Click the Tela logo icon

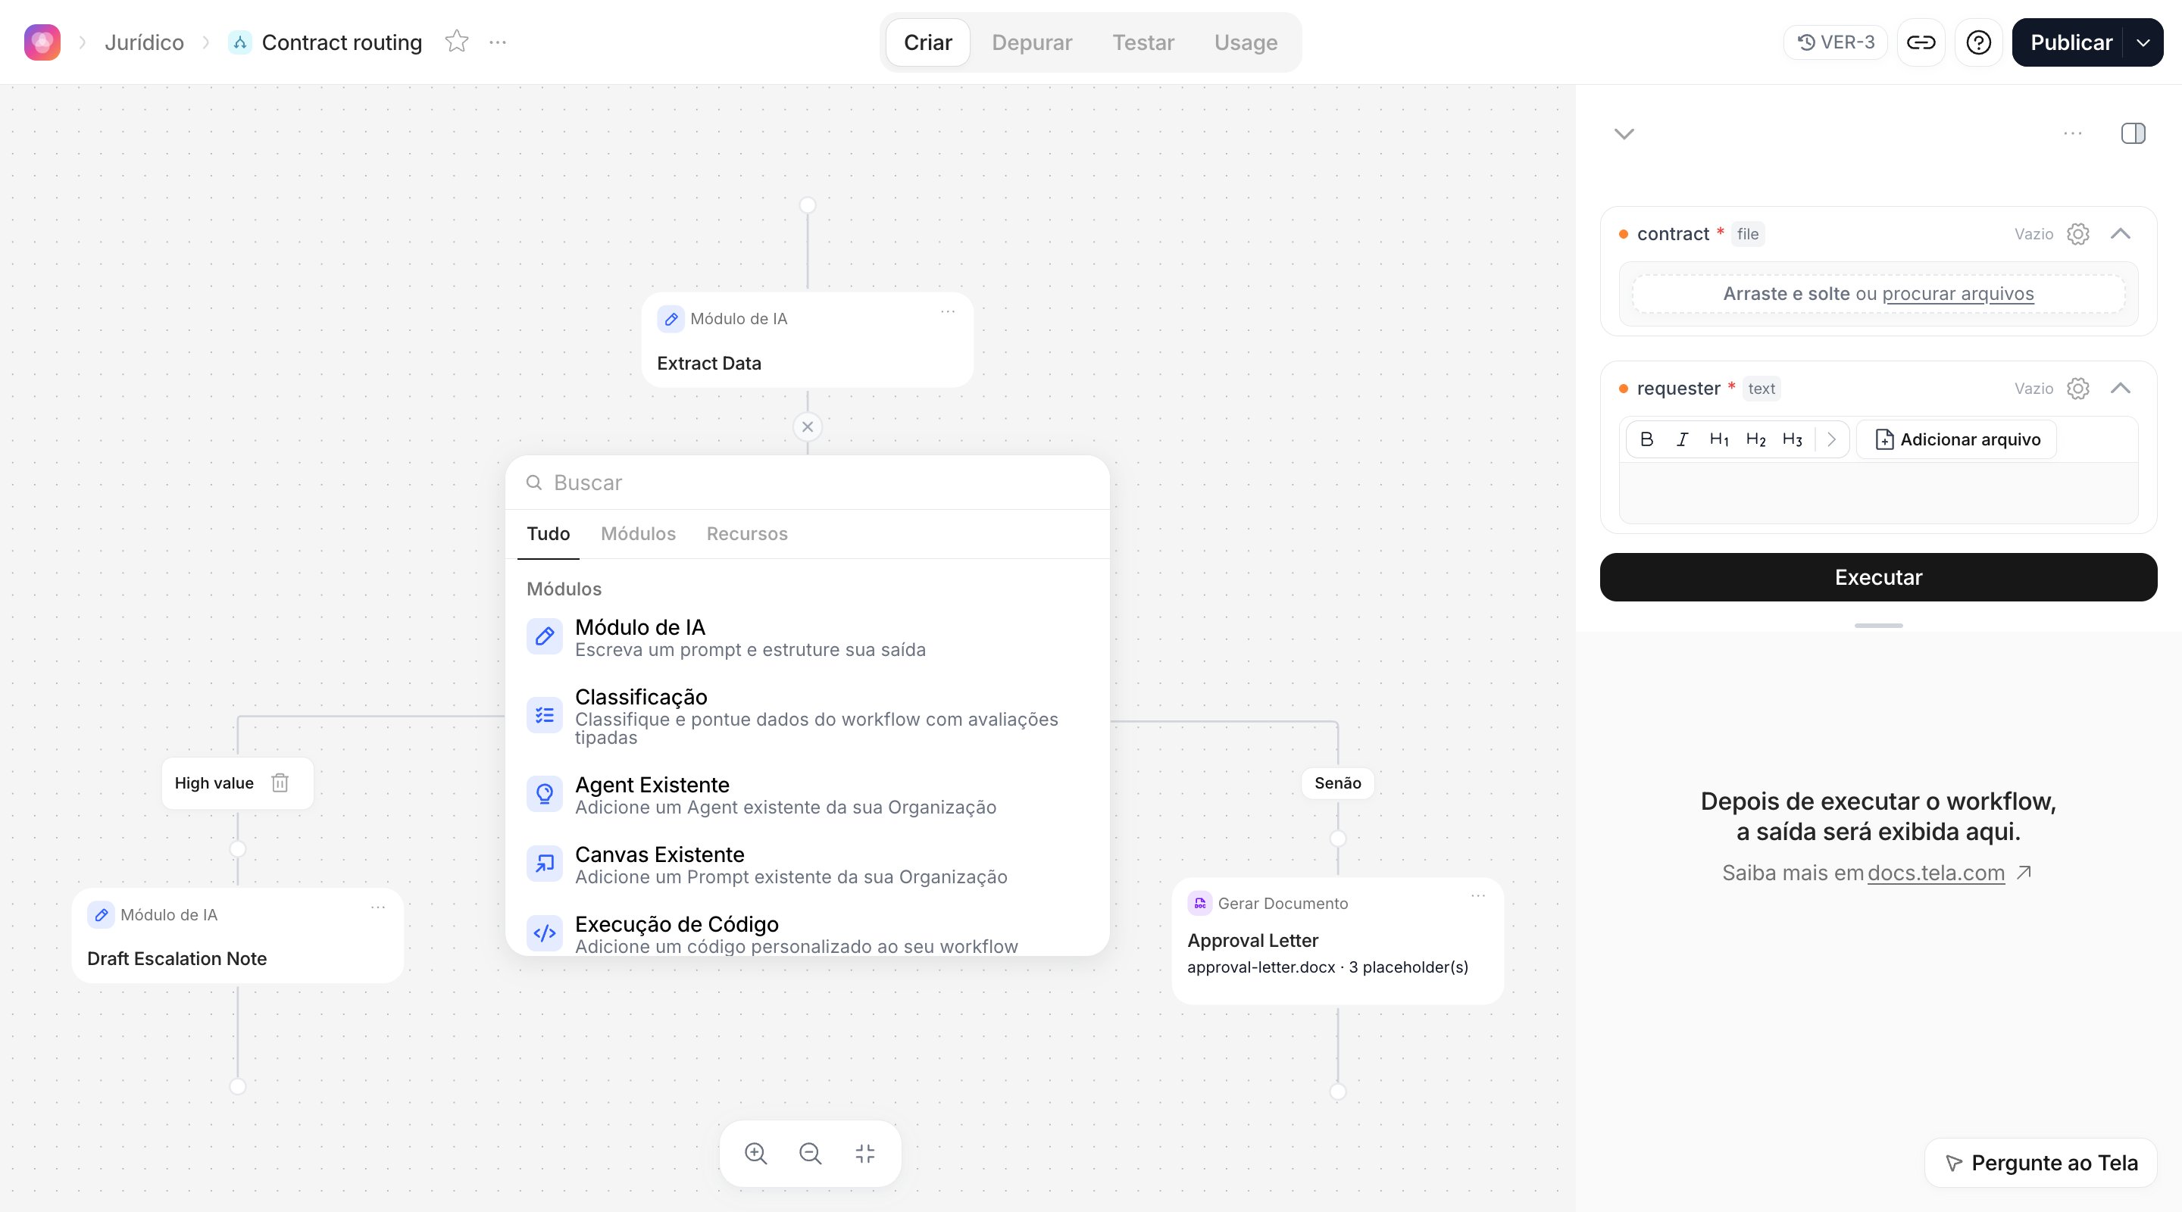point(42,42)
